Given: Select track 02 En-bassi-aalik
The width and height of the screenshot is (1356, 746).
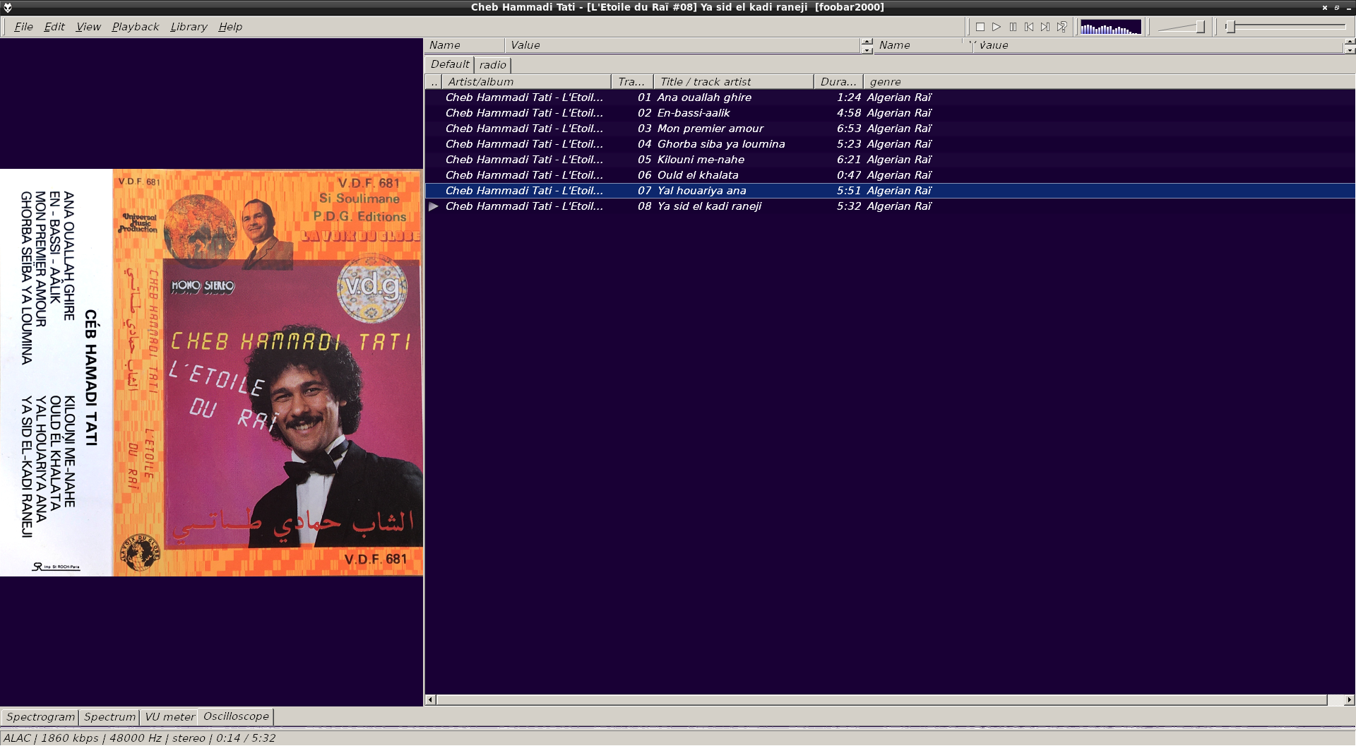Looking at the screenshot, I should pyautogui.click(x=890, y=113).
